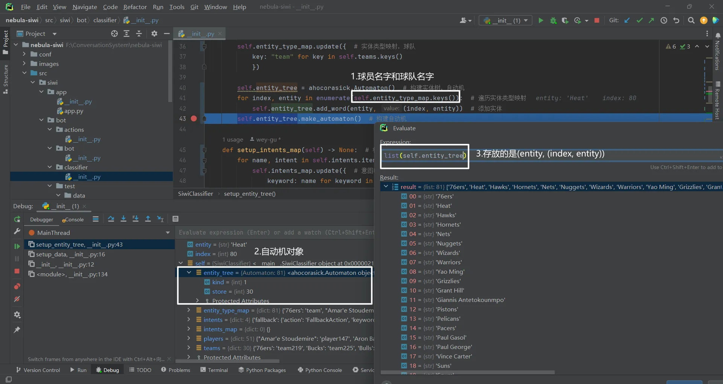The width and height of the screenshot is (723, 384).
Task: Collapse the result list node
Action: (x=386, y=187)
